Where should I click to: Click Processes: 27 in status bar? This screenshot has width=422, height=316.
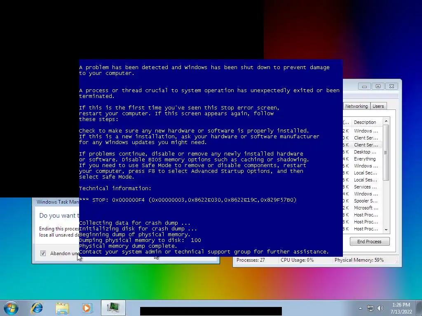tap(251, 260)
